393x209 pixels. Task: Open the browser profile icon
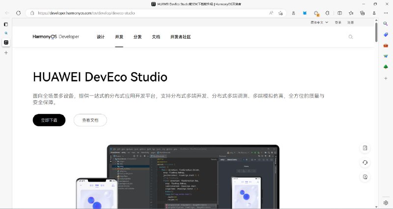(x=374, y=13)
